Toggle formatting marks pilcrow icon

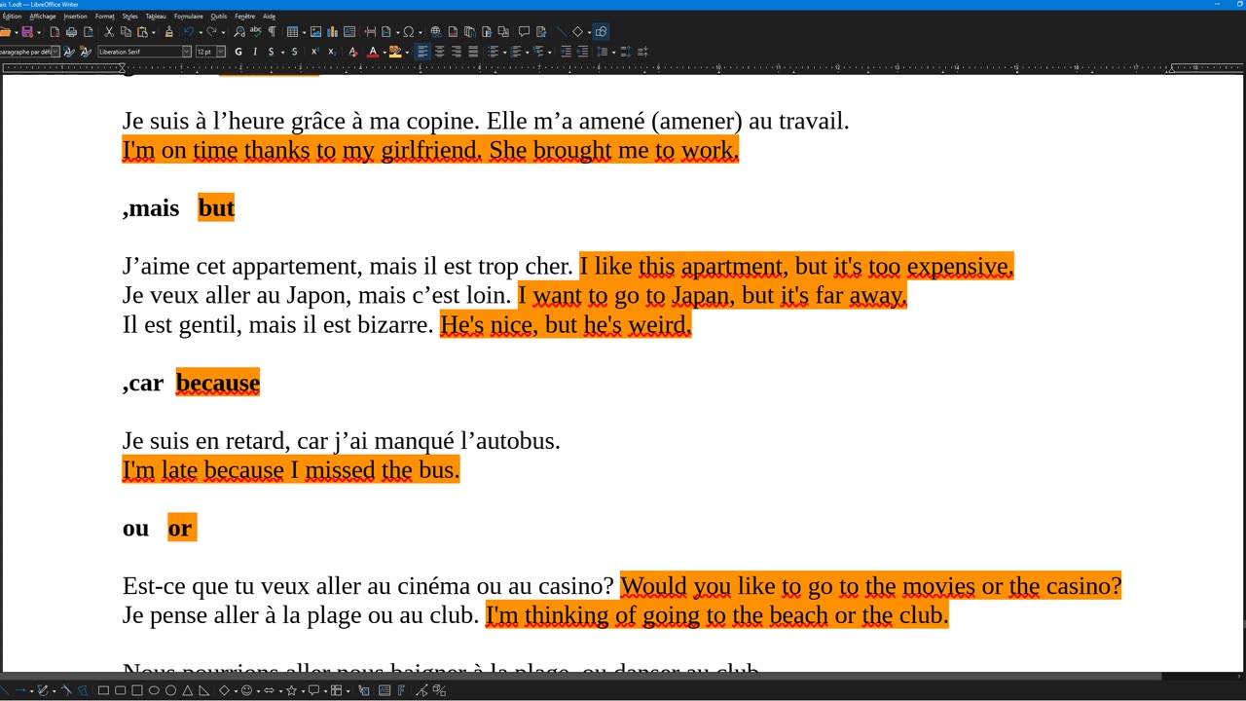click(x=272, y=32)
